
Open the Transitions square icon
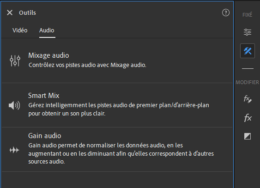248,136
